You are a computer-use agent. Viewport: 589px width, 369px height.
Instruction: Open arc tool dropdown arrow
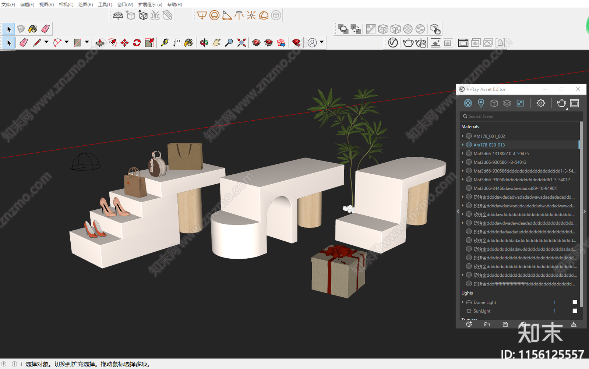tap(67, 42)
